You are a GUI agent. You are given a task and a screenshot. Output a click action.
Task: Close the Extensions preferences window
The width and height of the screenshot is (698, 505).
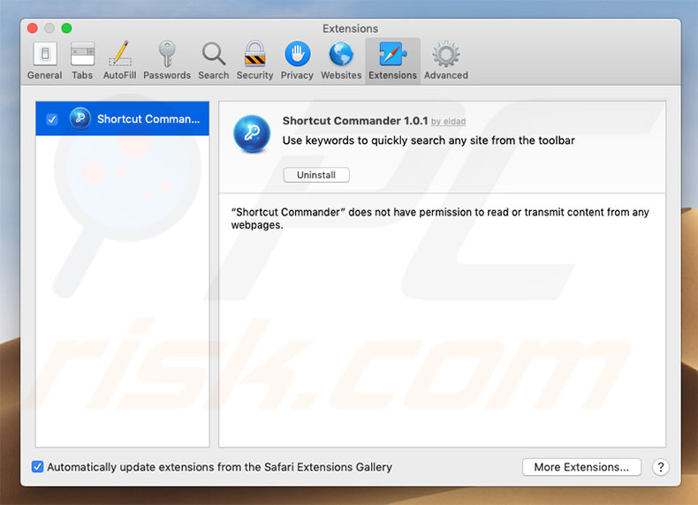coord(33,28)
